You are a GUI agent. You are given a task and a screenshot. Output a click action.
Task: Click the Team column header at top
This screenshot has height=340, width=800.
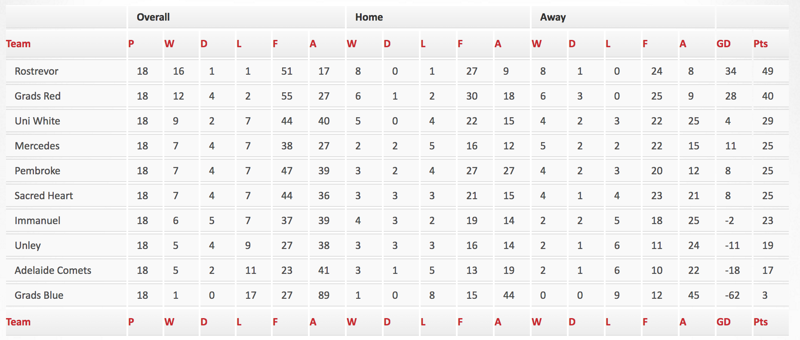click(18, 44)
